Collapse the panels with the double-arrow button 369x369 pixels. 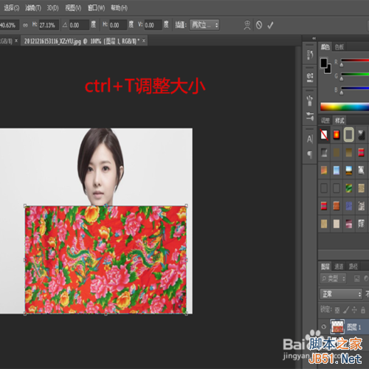pyautogui.click(x=314, y=38)
